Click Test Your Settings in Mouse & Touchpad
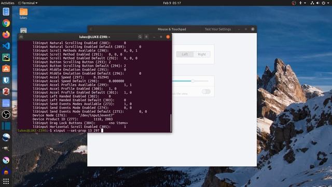The height and width of the screenshot is (187, 332). [218, 29]
